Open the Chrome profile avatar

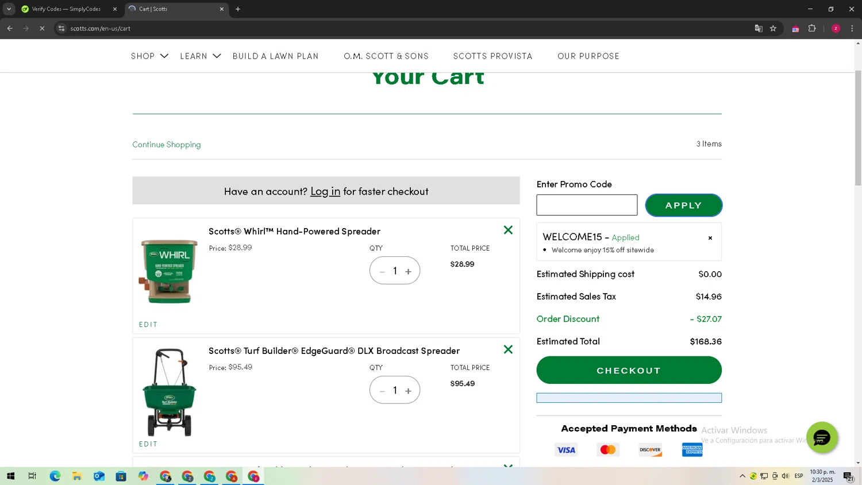coord(836,28)
